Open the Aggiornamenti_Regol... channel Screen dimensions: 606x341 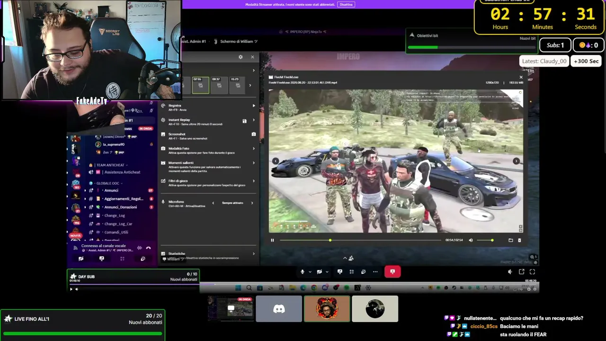coord(120,199)
